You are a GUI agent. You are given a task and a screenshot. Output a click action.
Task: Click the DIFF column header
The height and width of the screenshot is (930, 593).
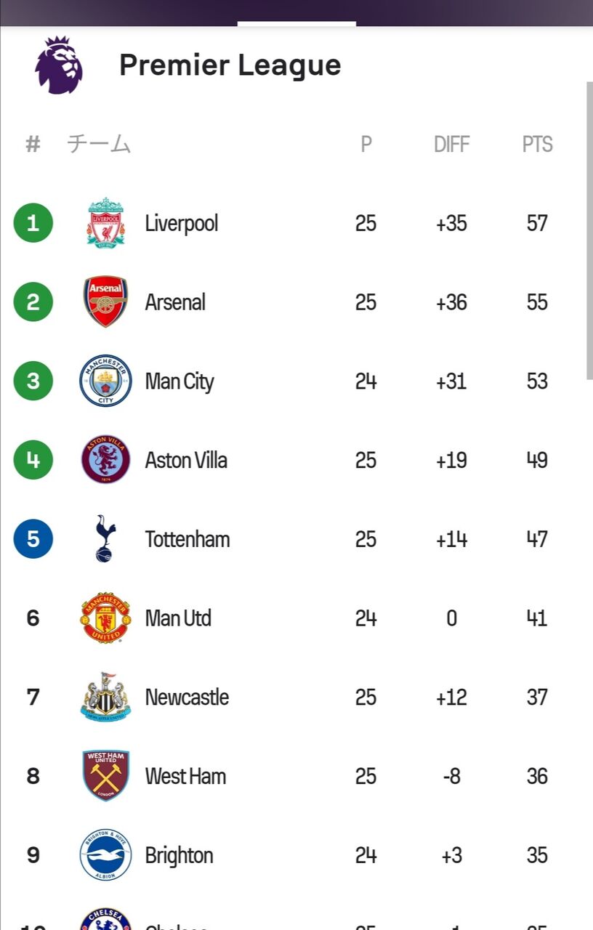point(451,145)
